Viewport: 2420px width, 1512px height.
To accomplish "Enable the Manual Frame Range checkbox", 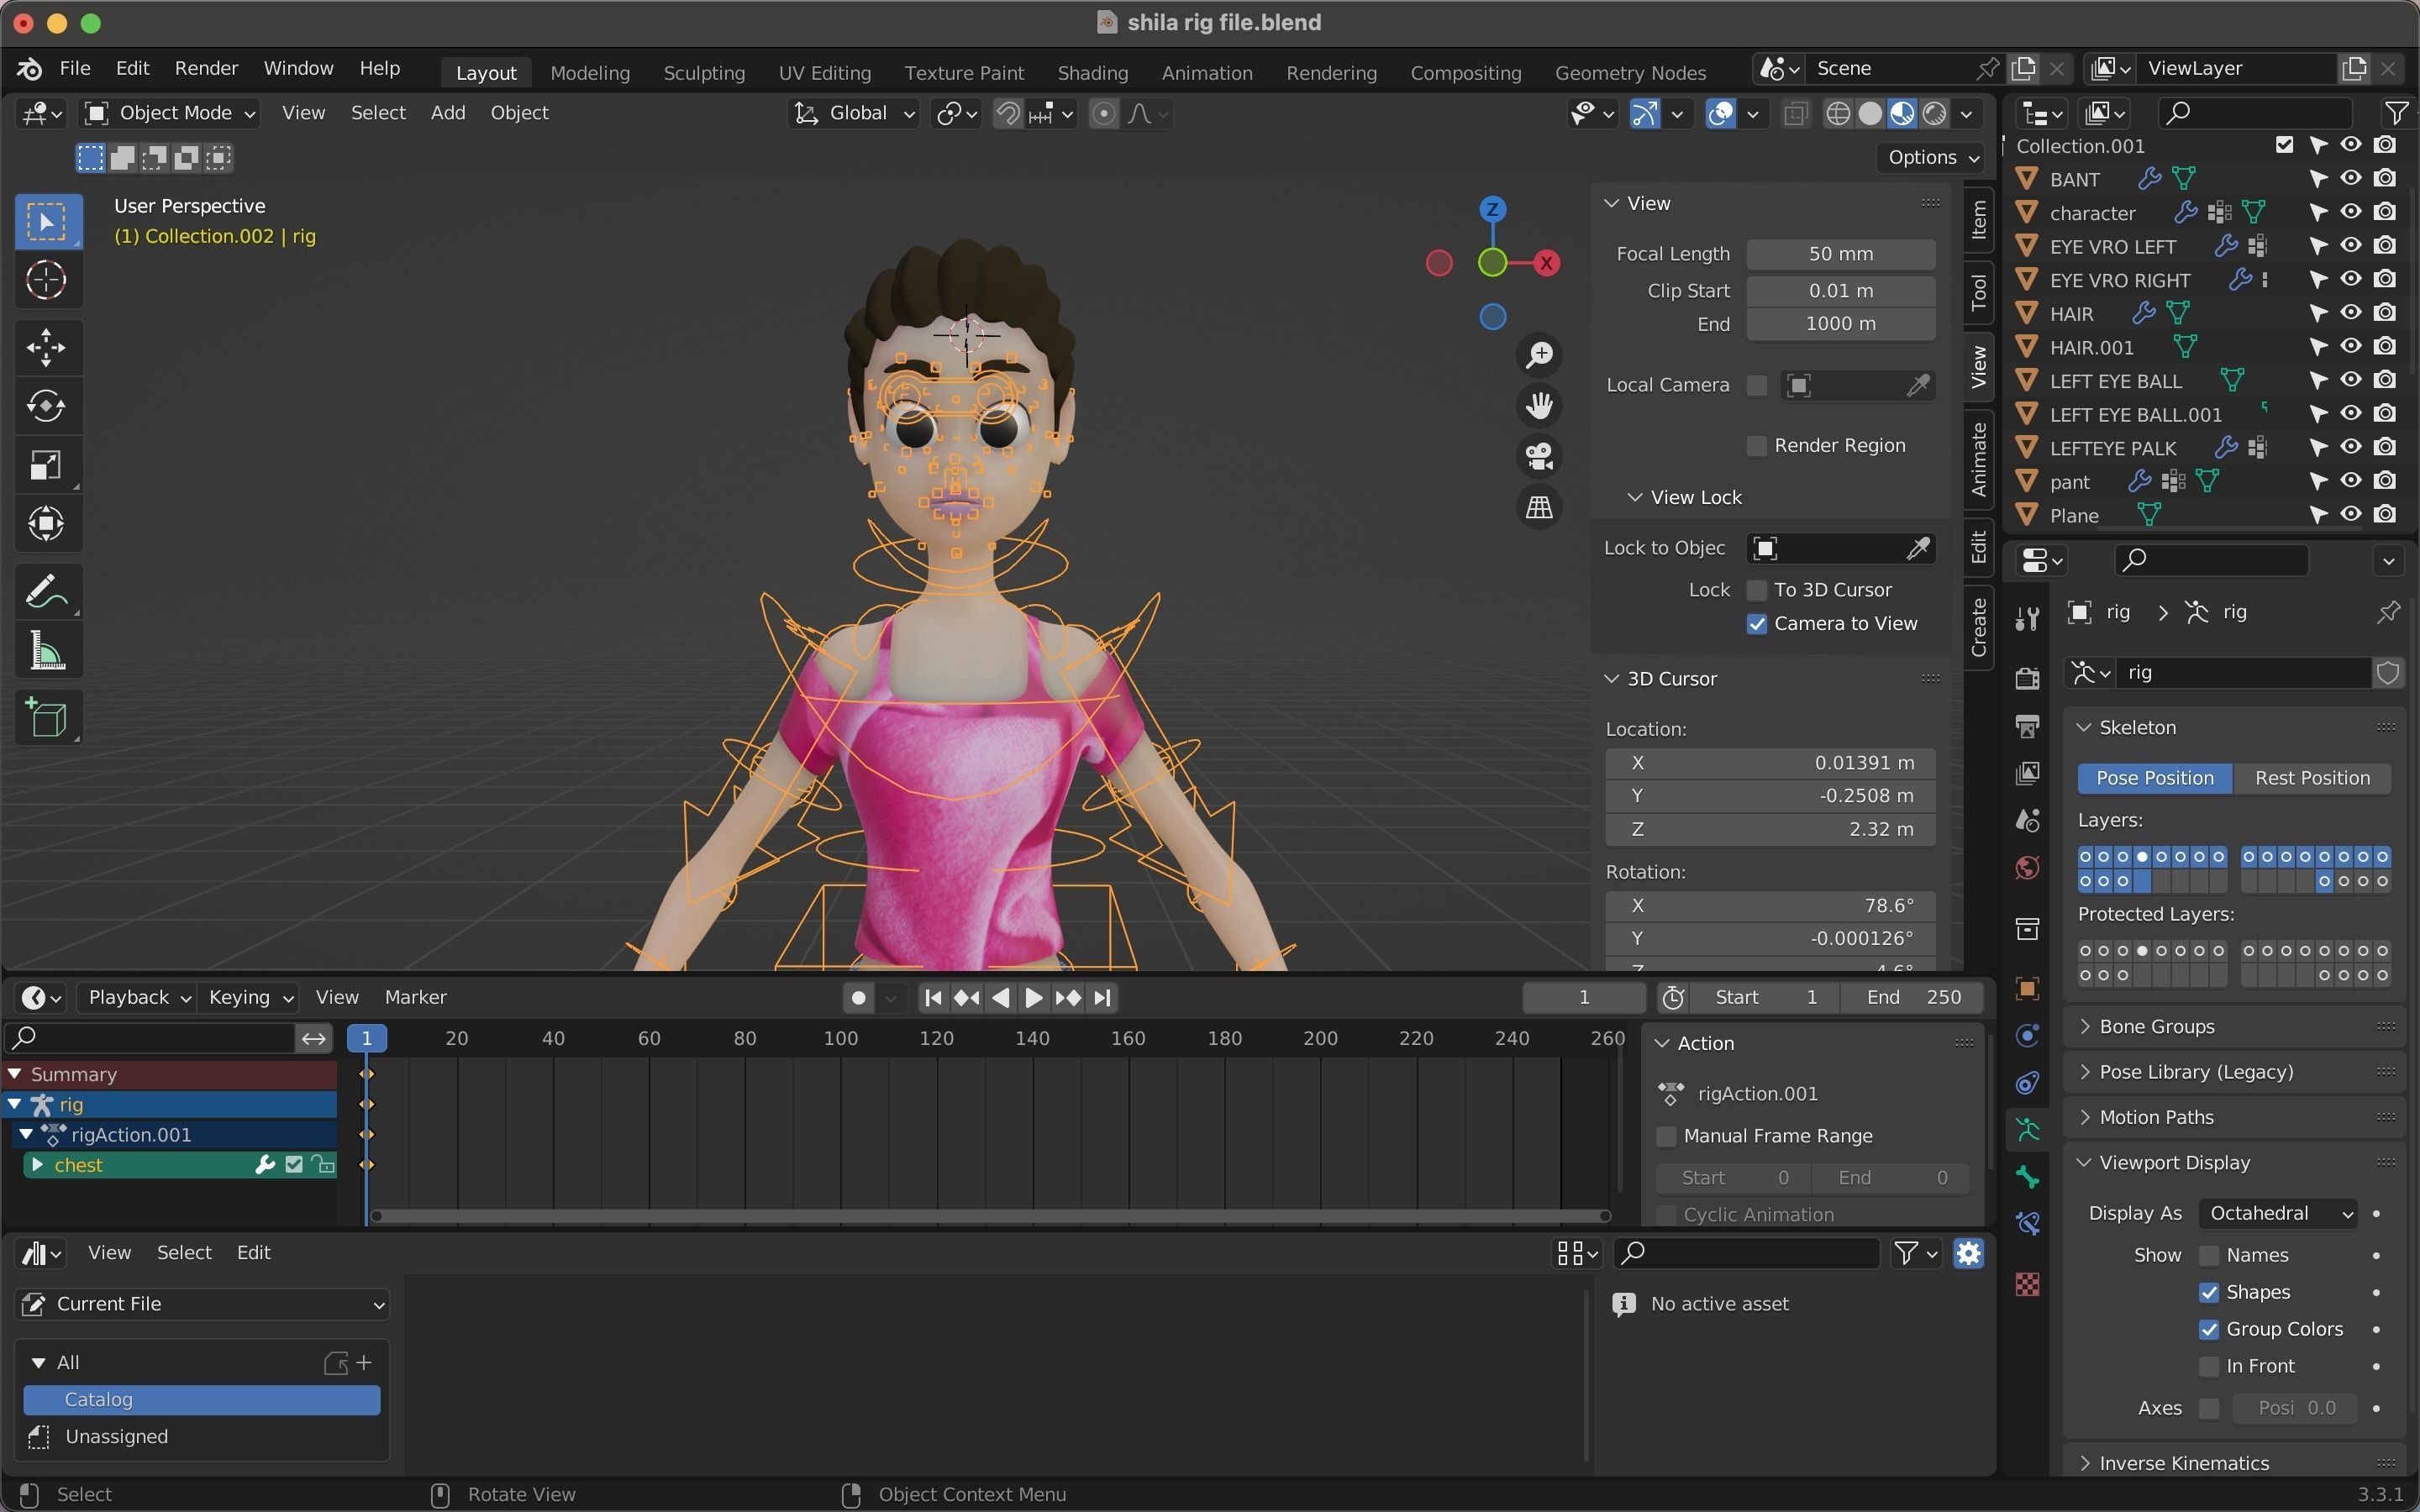I will (x=1666, y=1136).
